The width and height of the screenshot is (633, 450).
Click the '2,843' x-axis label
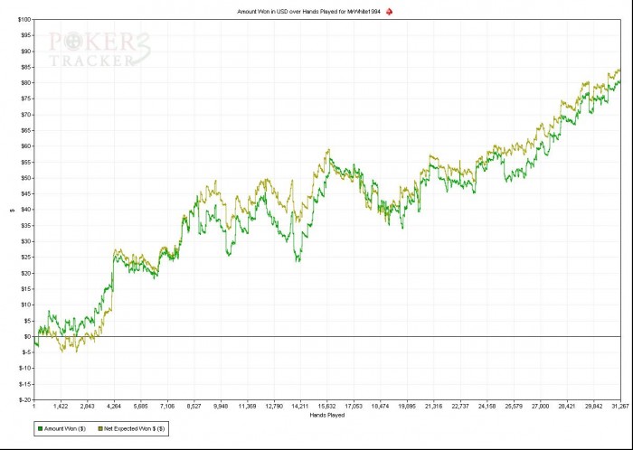[87, 406]
